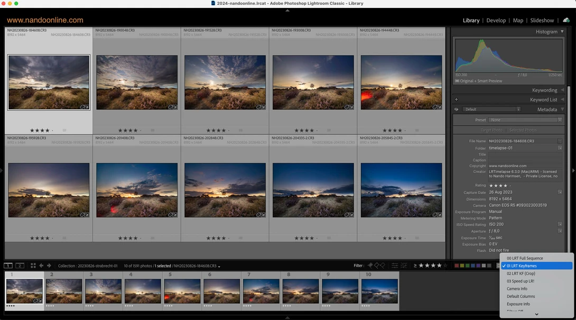Set filter rating to five stars
The height and width of the screenshot is (320, 576).
point(445,265)
